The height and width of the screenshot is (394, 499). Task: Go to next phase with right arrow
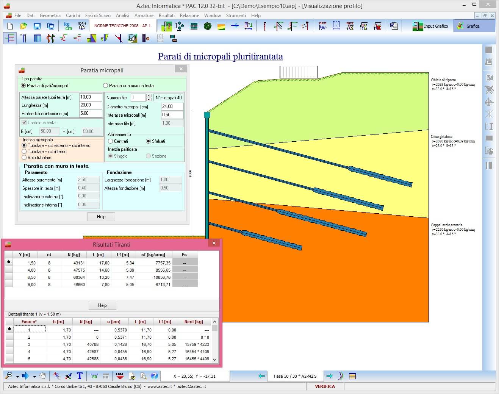(x=330, y=376)
